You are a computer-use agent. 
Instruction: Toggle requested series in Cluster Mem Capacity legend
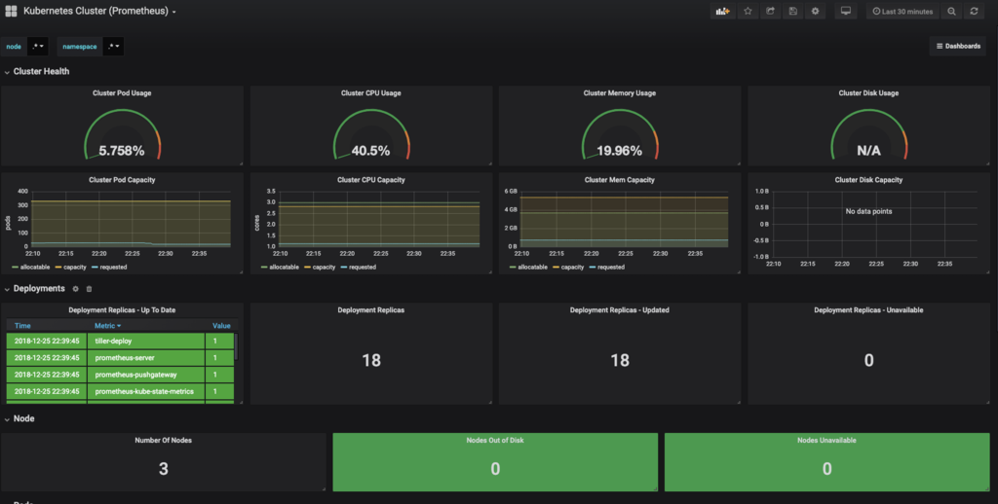[606, 267]
